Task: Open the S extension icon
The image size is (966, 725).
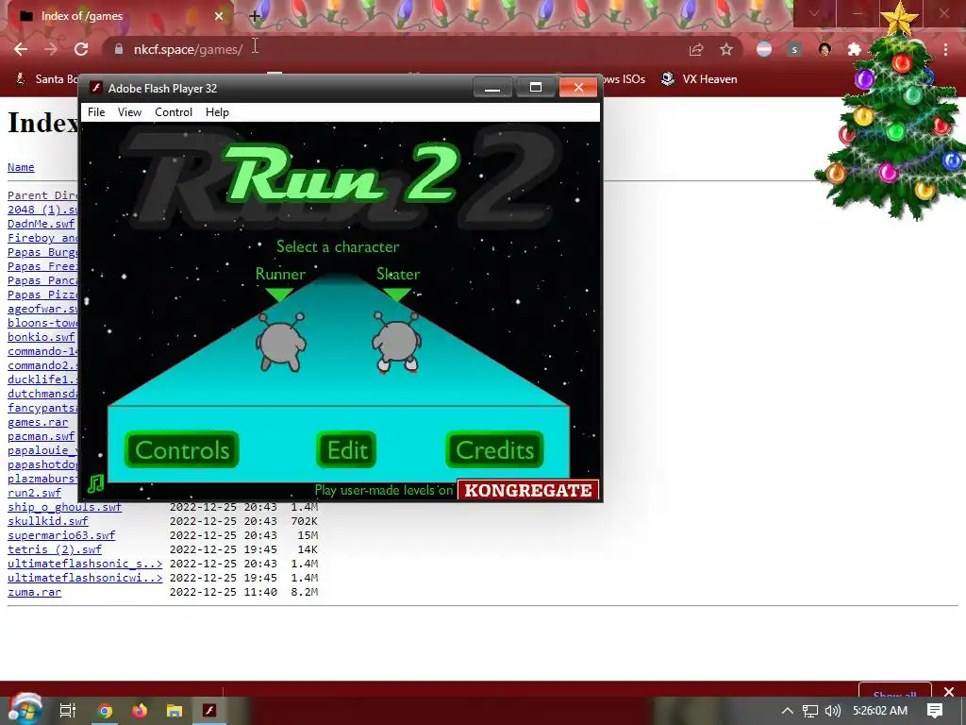Action: tap(794, 49)
